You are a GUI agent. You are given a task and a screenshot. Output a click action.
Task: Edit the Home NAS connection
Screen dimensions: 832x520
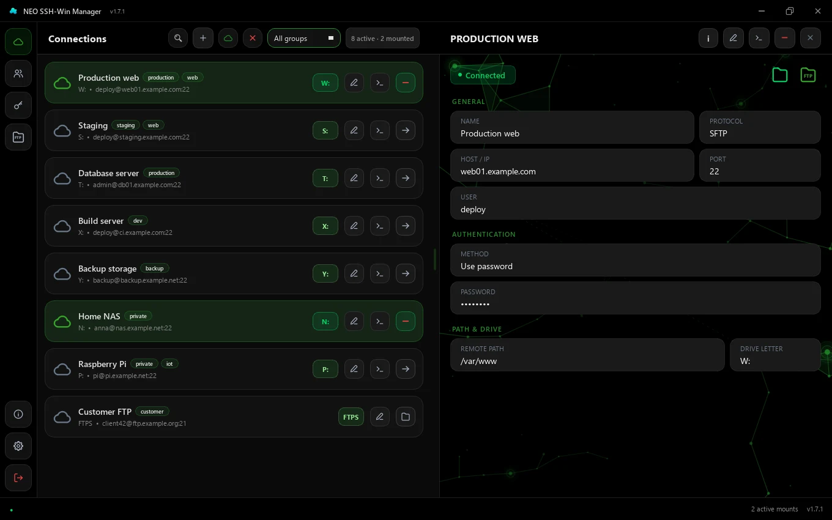pos(354,321)
